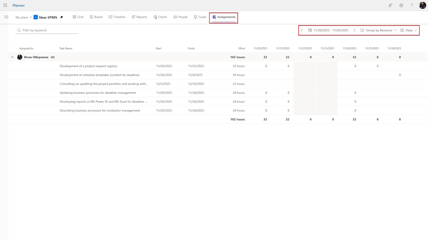Viewport: 428px width, 240px height.
Task: Switch to the People tab
Action: coord(180,17)
